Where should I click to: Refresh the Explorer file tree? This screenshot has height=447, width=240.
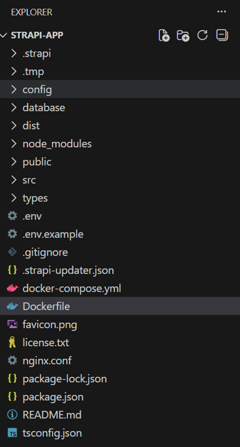[x=203, y=35]
